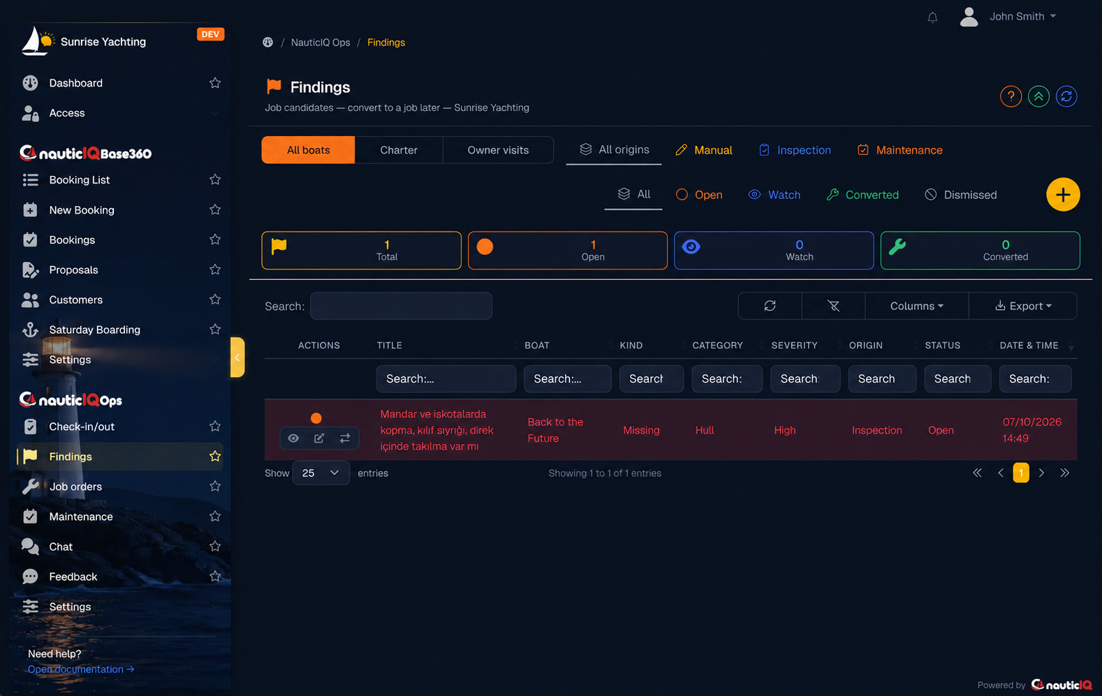Viewport: 1102px width, 696px height.
Task: Open Proposals in the sidebar
Action: coord(73,270)
